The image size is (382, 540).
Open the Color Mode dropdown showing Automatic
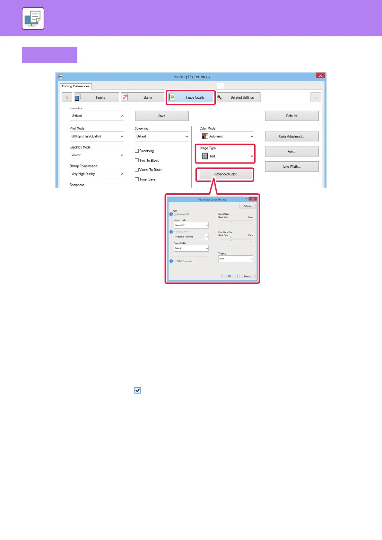point(227,136)
